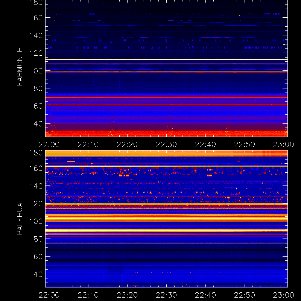Screen dimensions: 301x301
Task: Click 22:20 time label under PALEHUA plot
Action: tap(127, 295)
